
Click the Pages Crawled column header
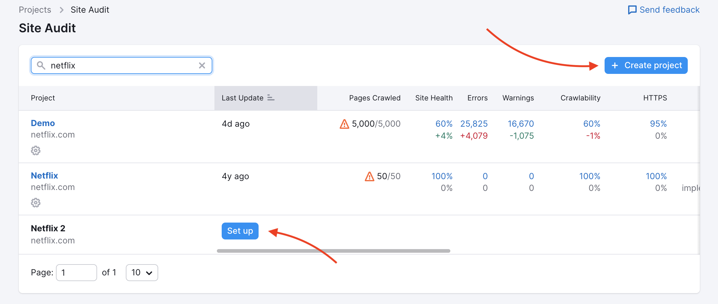tap(375, 98)
